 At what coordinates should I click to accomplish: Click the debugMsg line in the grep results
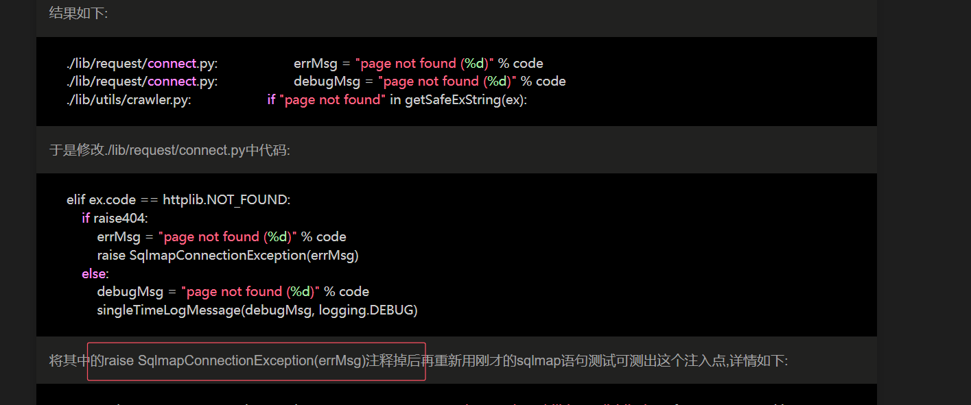pos(430,82)
